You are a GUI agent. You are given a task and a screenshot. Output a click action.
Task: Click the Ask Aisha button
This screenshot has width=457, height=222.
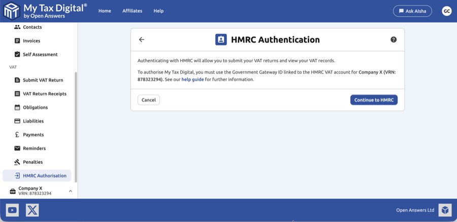[412, 11]
